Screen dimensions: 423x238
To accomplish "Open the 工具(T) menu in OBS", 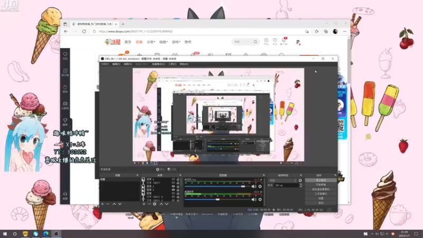I will point(172,64).
